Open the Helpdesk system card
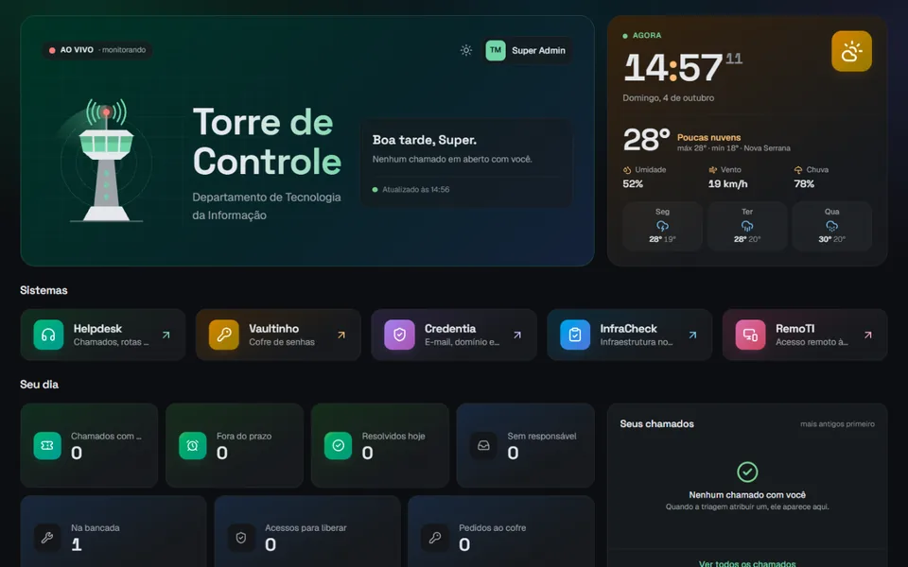Viewport: 908px width, 567px height. (103, 335)
